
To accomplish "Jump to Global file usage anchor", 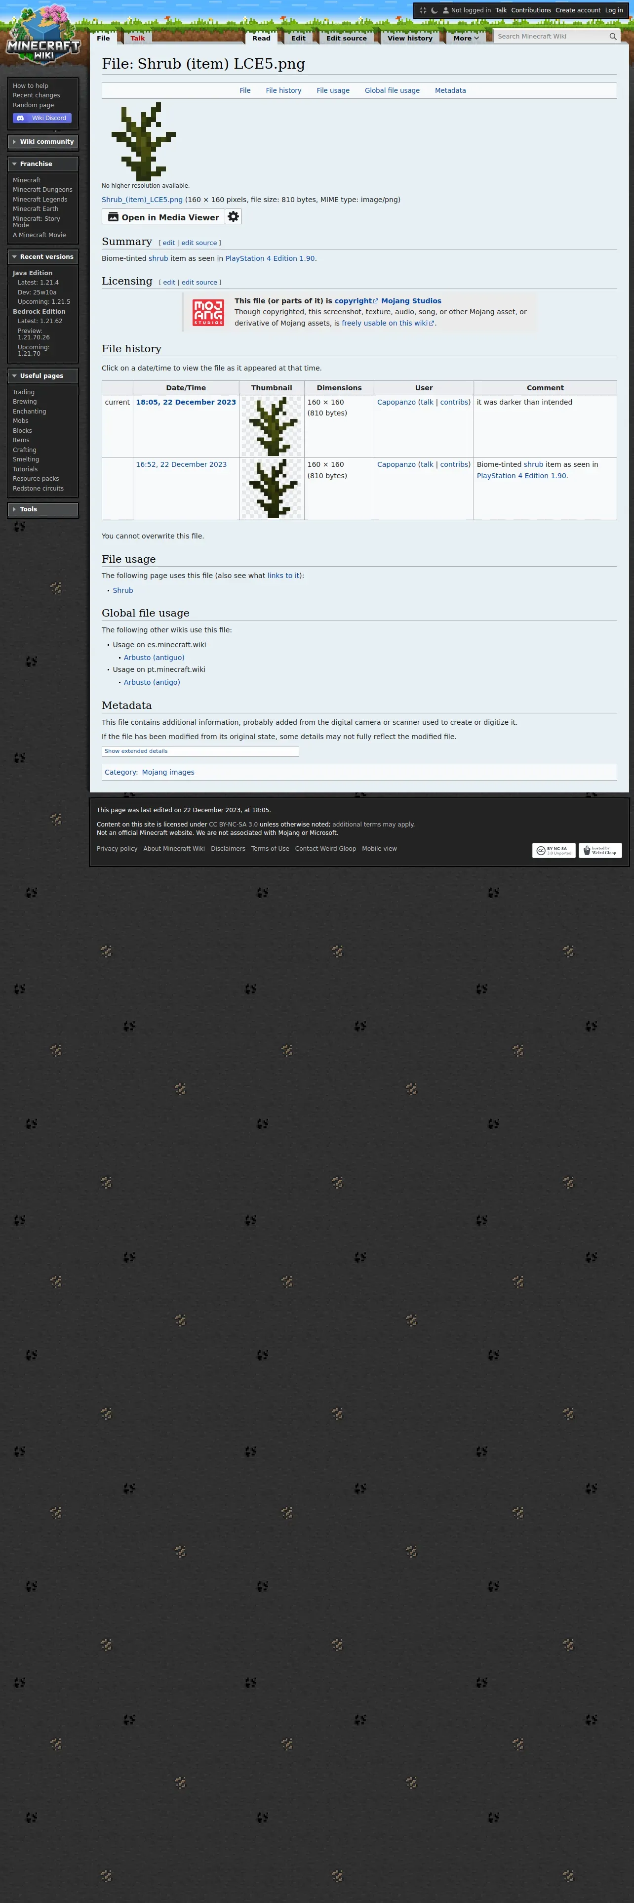I will [392, 90].
